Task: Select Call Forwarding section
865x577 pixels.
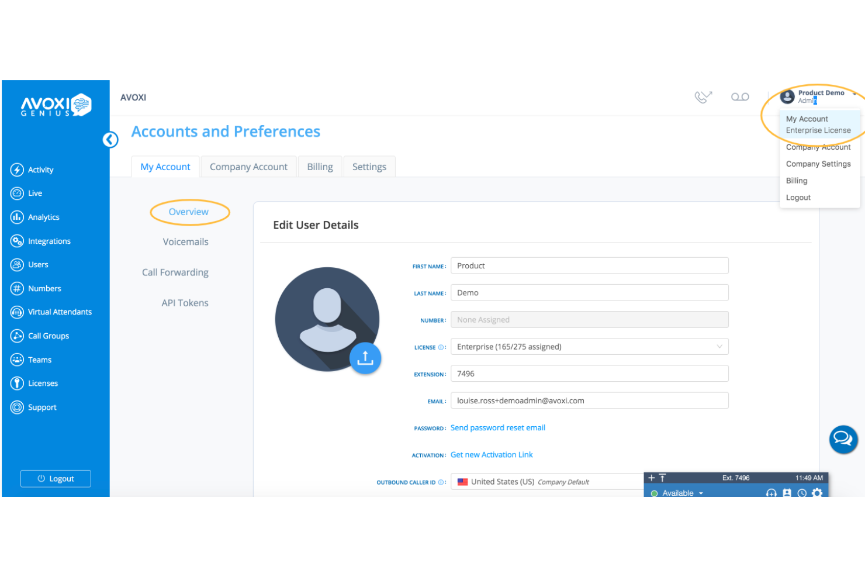Action: pos(175,272)
